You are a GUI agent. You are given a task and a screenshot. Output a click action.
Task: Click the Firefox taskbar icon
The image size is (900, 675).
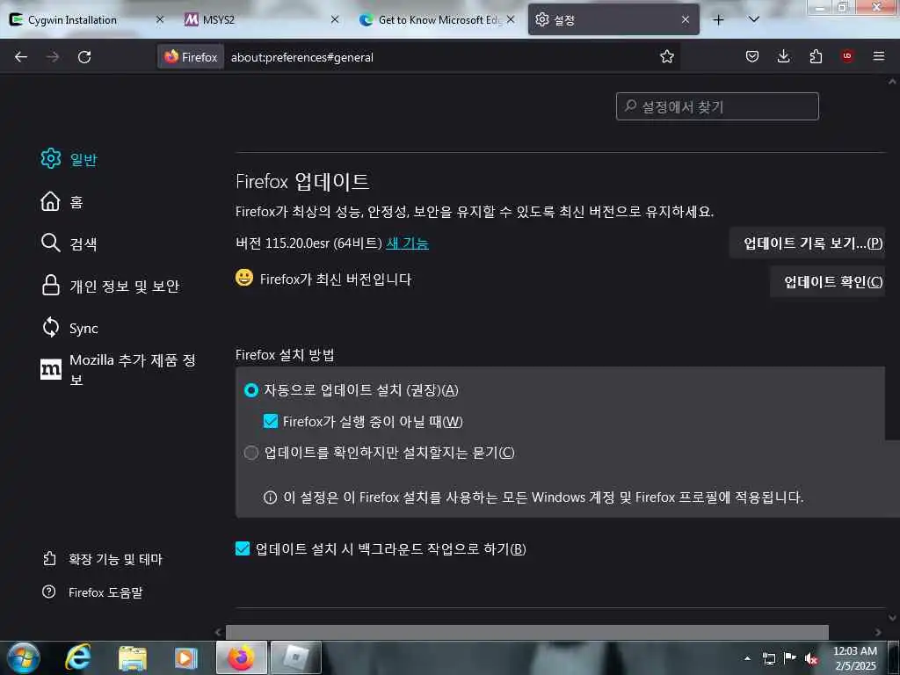[241, 657]
